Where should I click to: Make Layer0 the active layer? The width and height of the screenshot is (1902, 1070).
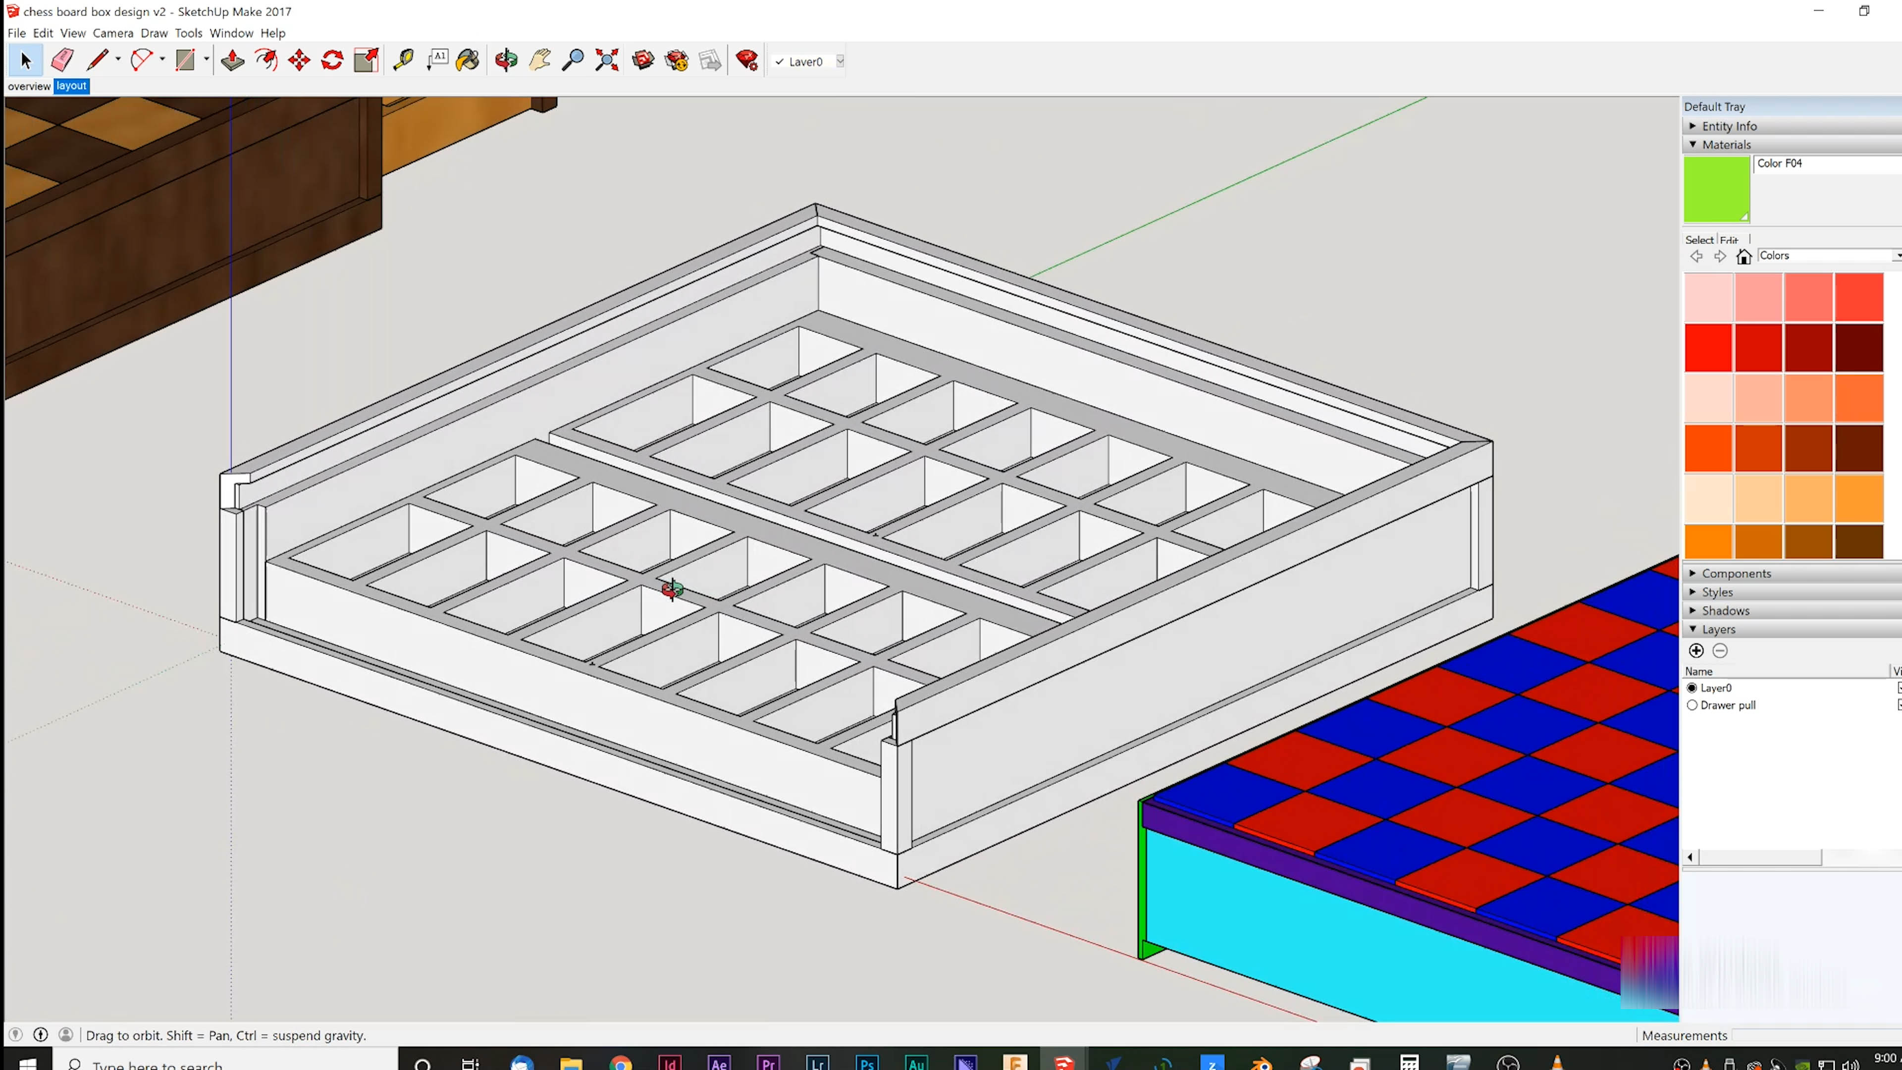click(x=1691, y=688)
